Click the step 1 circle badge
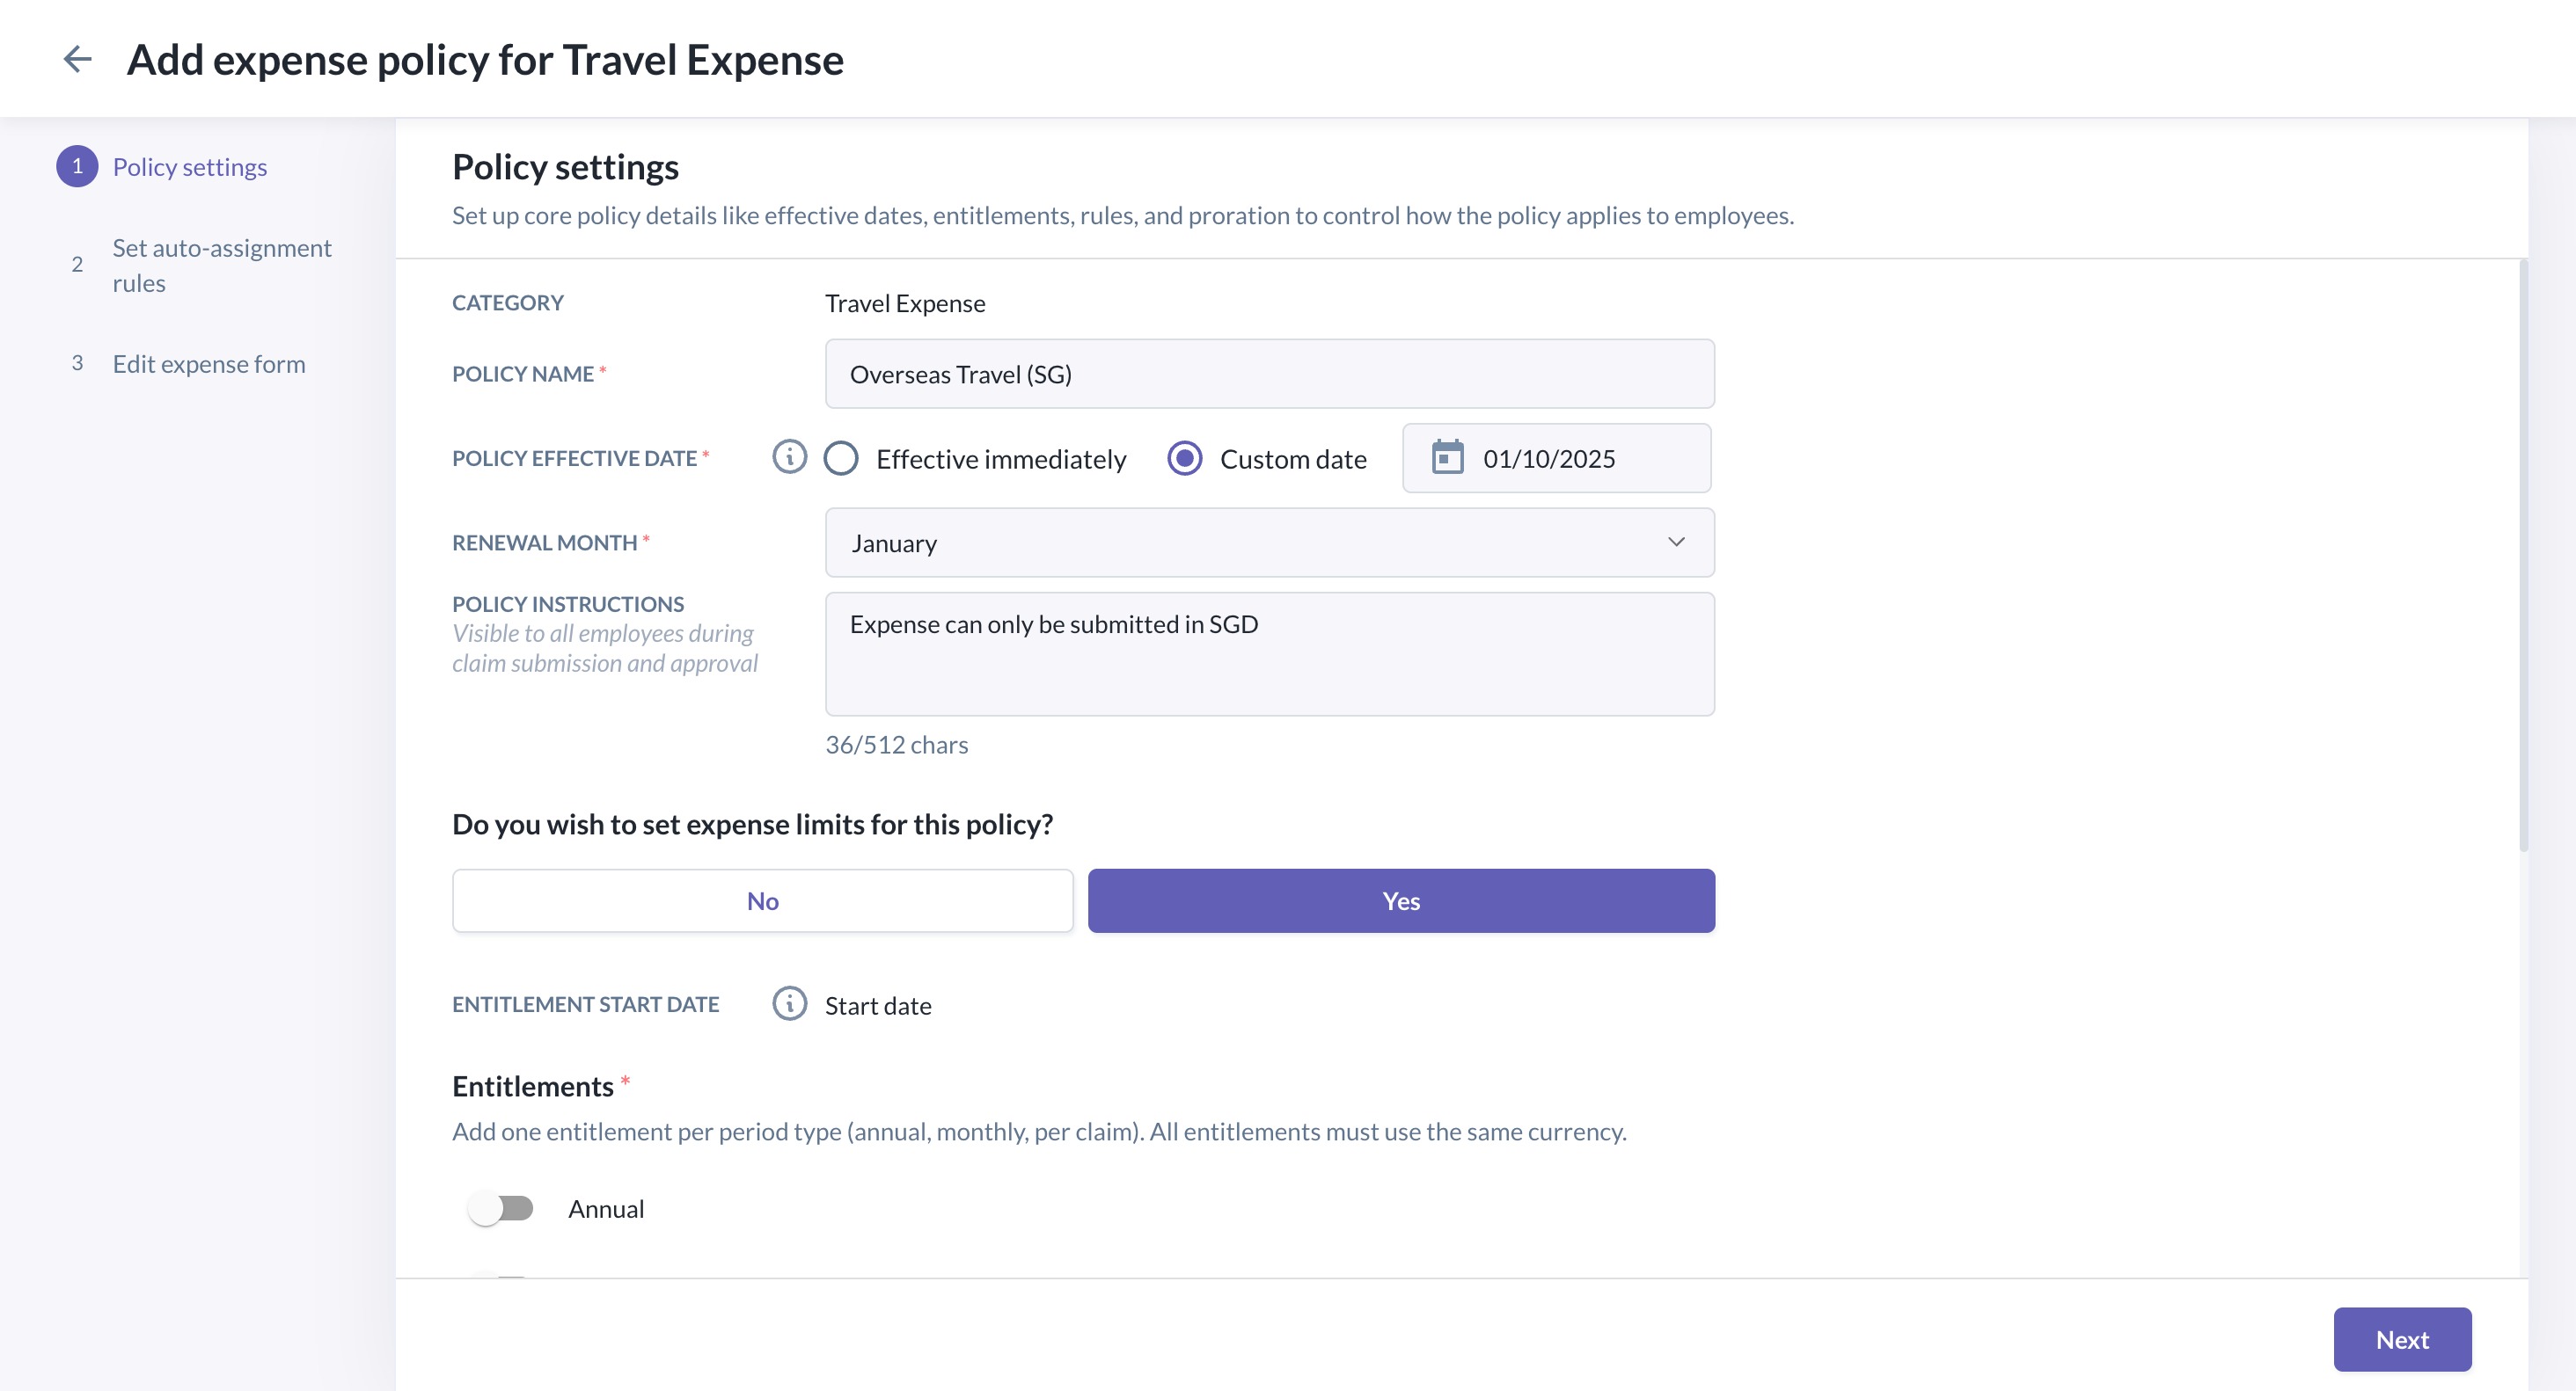2576x1391 pixels. (x=77, y=166)
